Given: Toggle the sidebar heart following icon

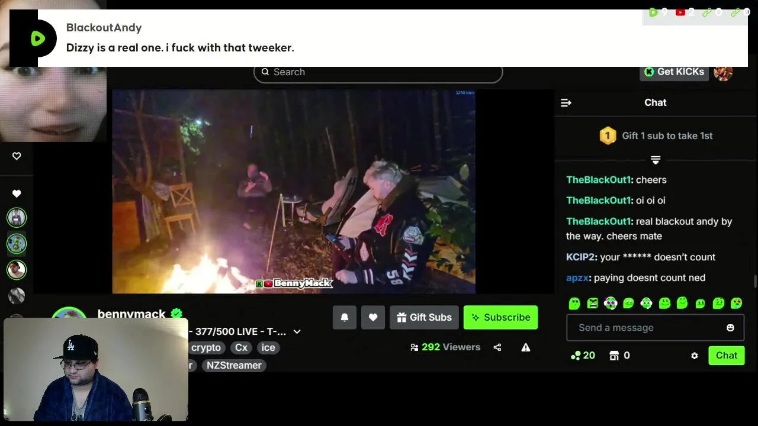Looking at the screenshot, I should 17,193.
